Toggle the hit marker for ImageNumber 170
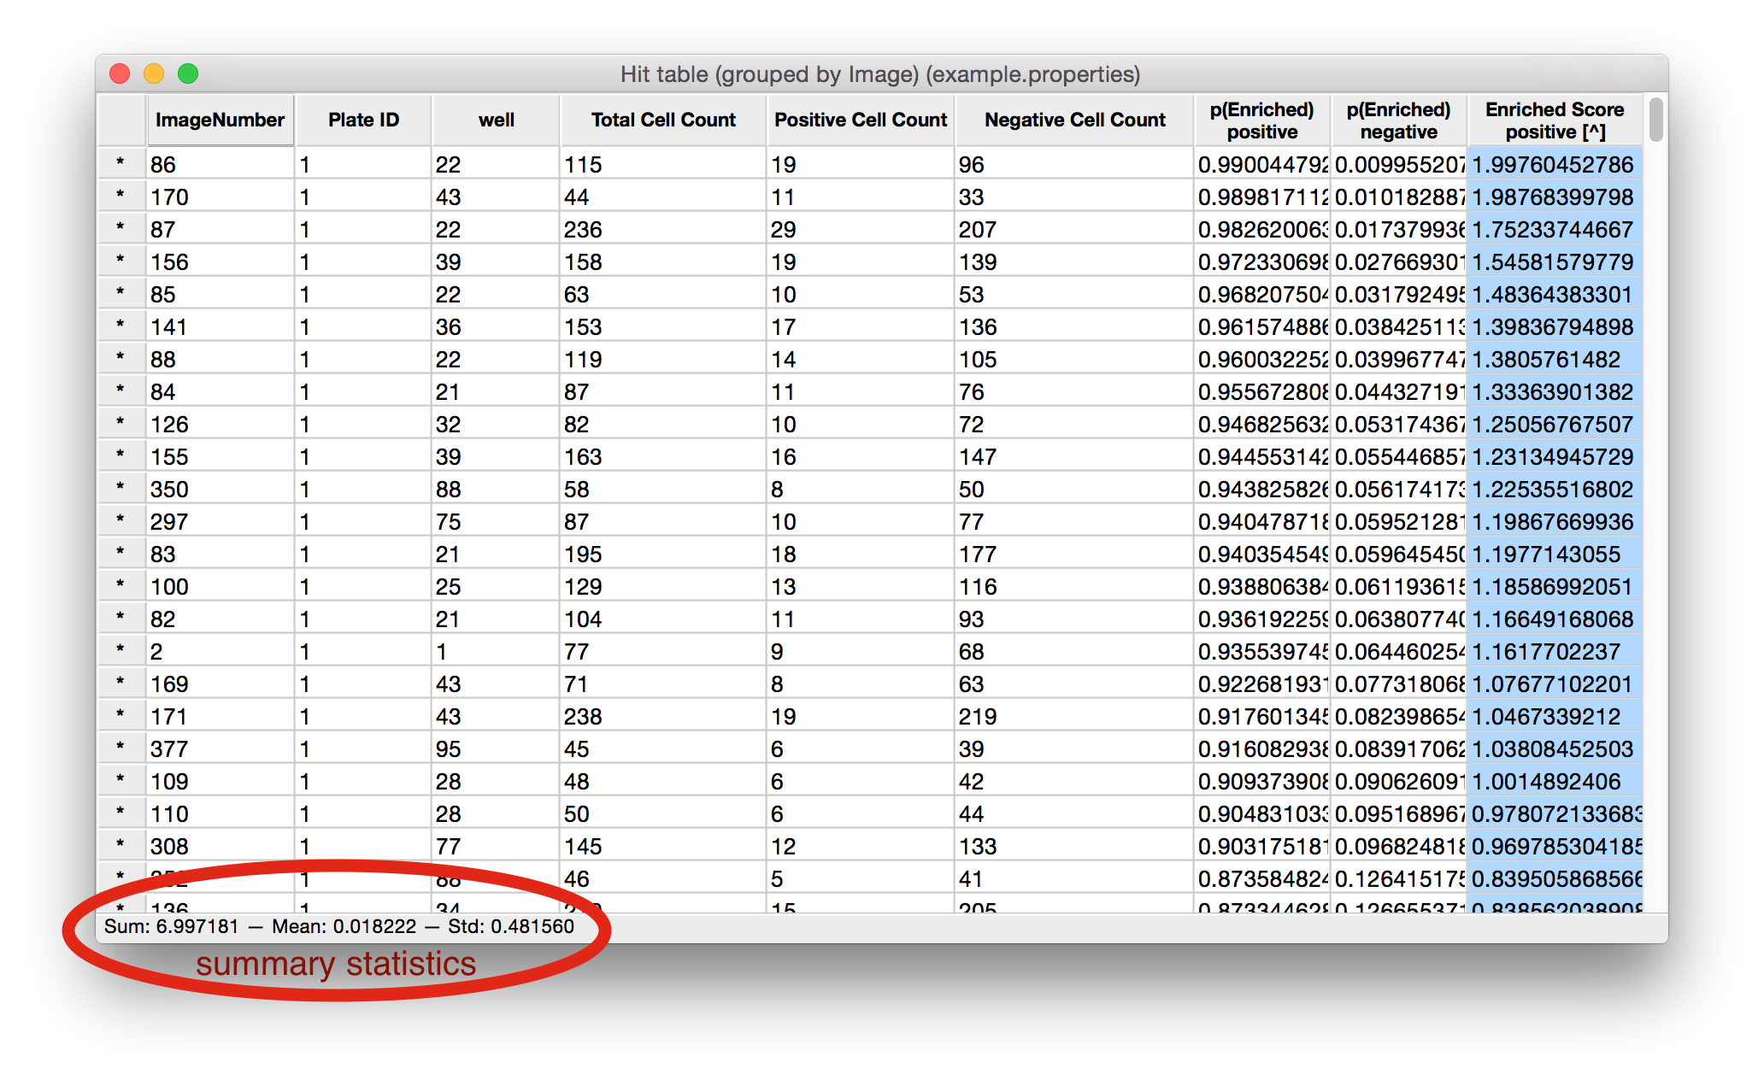The height and width of the screenshot is (1080, 1764). point(121,196)
